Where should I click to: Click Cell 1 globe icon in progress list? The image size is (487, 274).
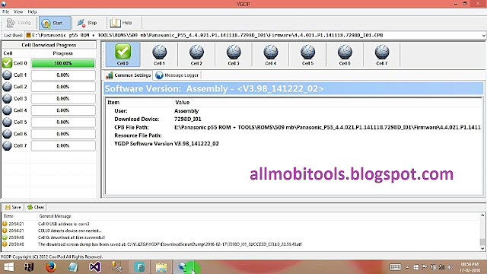[7, 75]
